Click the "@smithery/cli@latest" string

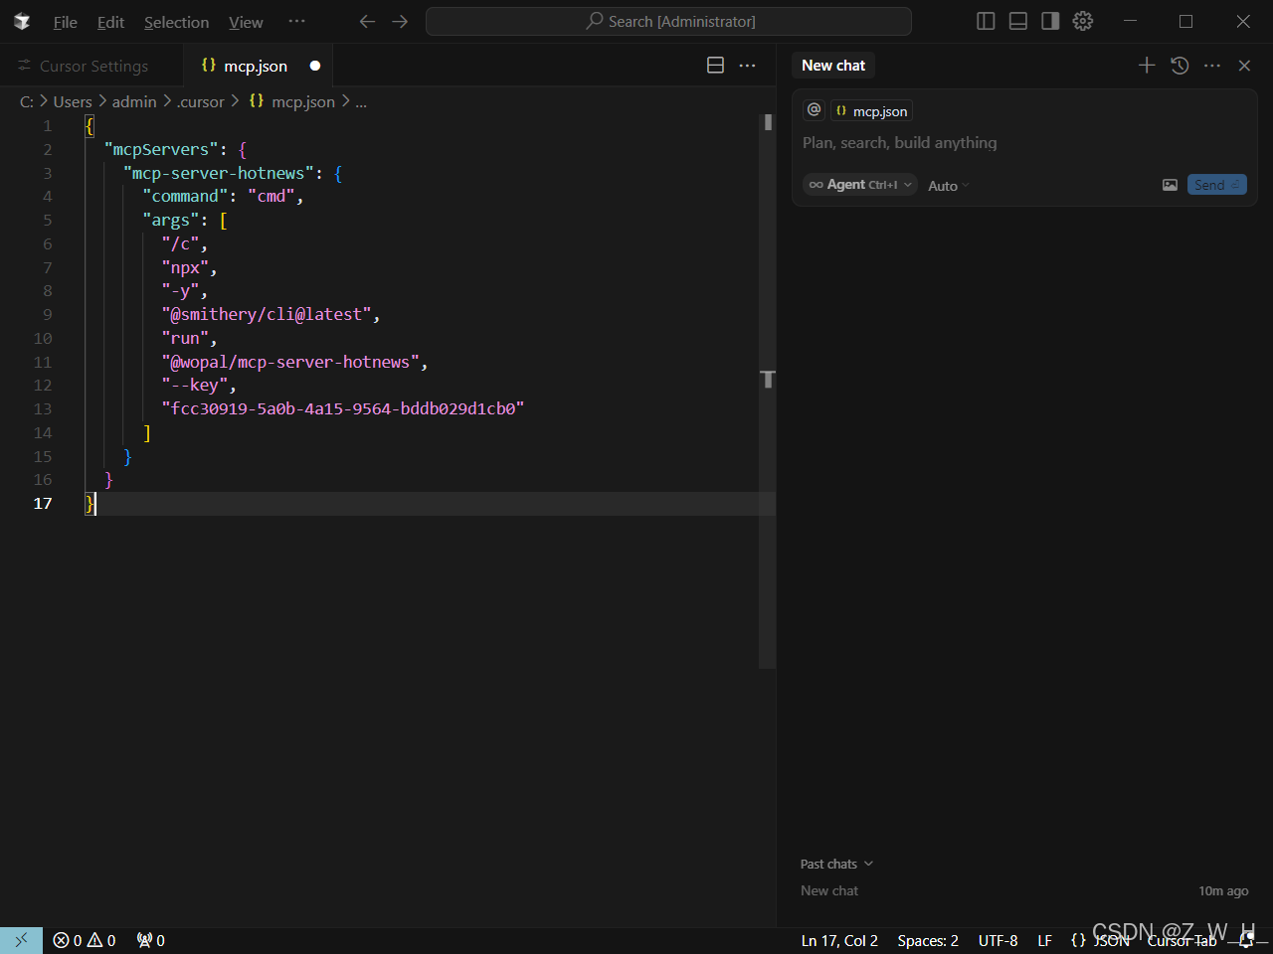point(267,314)
